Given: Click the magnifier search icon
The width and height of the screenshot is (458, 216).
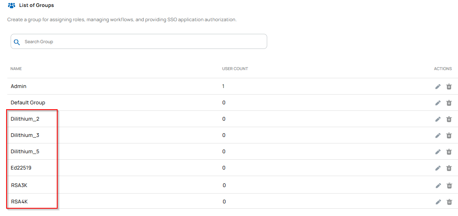Looking at the screenshot, I should [17, 42].
